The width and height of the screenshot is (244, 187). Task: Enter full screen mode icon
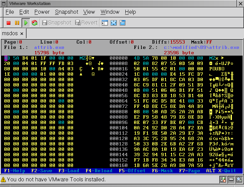coord(114,23)
